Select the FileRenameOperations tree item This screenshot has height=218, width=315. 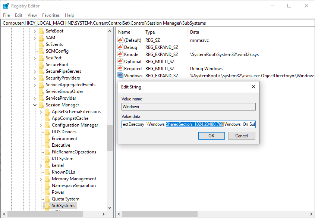(74, 152)
